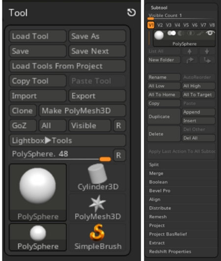221x261 pixels.
Task: Click the Tool palette restore icon
Action: 131,12
